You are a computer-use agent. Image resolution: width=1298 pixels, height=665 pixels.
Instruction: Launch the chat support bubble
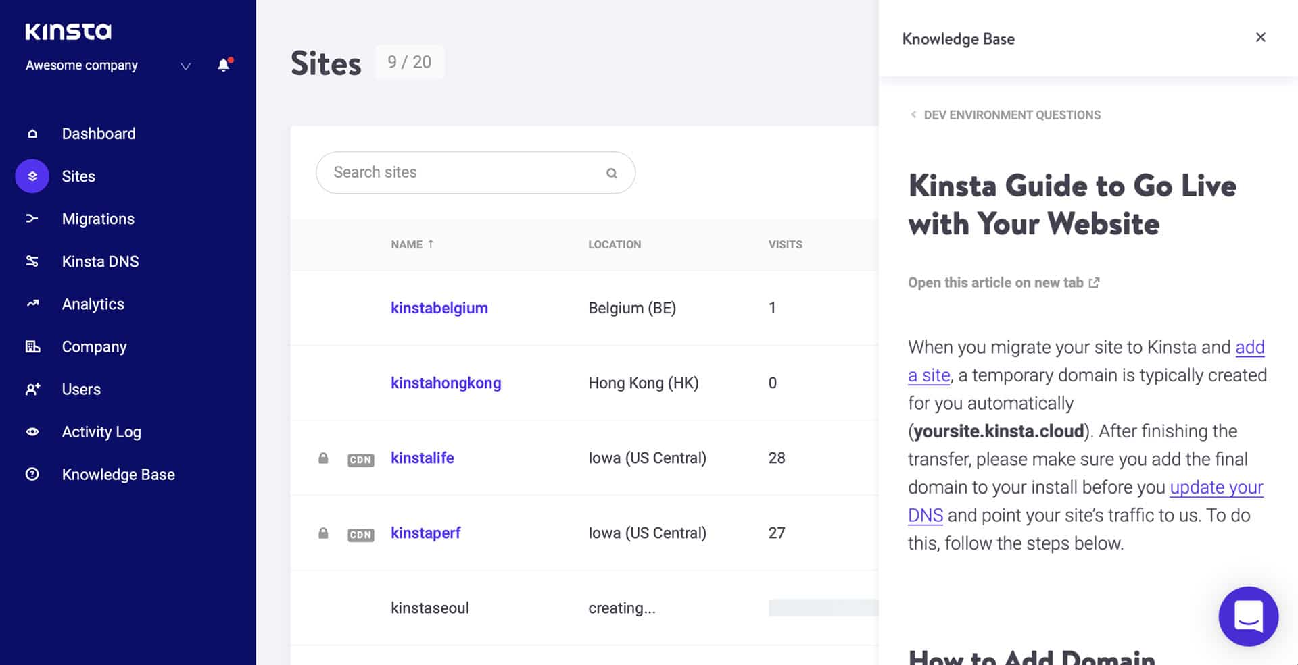click(x=1248, y=616)
